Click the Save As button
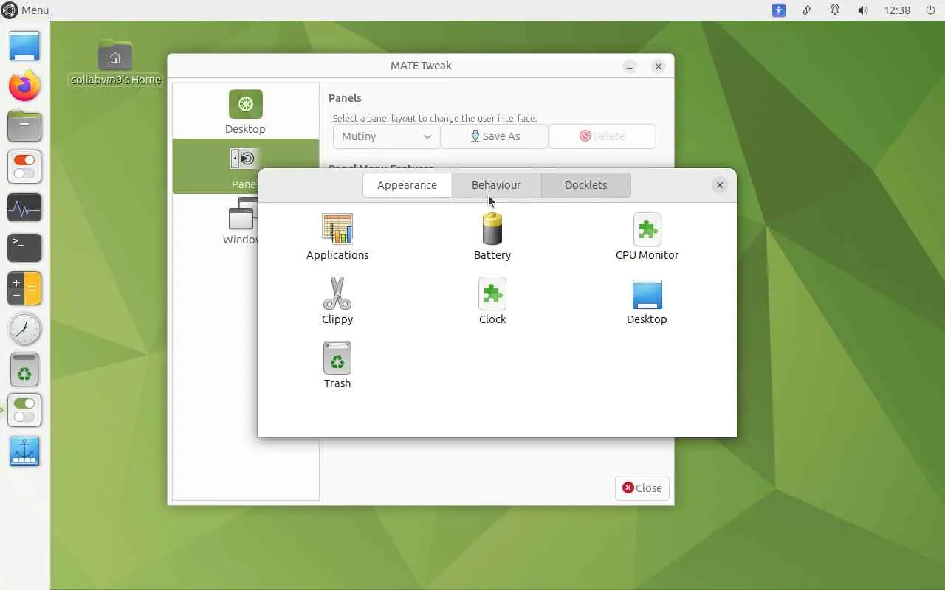 point(495,136)
